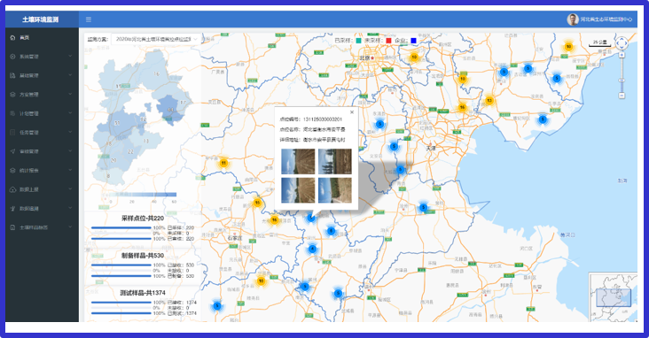
Task: Open the 首页 home icon in sidebar
Action: 12,37
